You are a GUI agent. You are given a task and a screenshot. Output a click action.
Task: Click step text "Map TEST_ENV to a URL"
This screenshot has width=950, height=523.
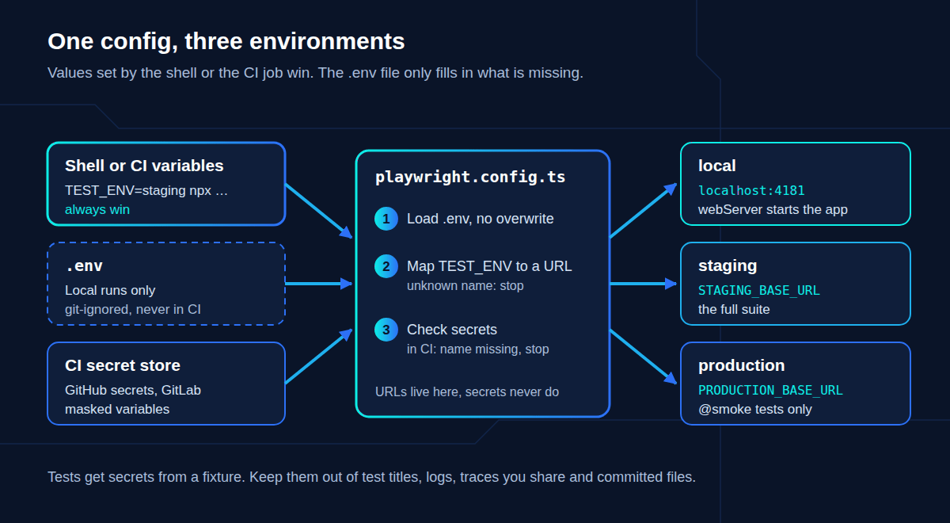pos(489,266)
